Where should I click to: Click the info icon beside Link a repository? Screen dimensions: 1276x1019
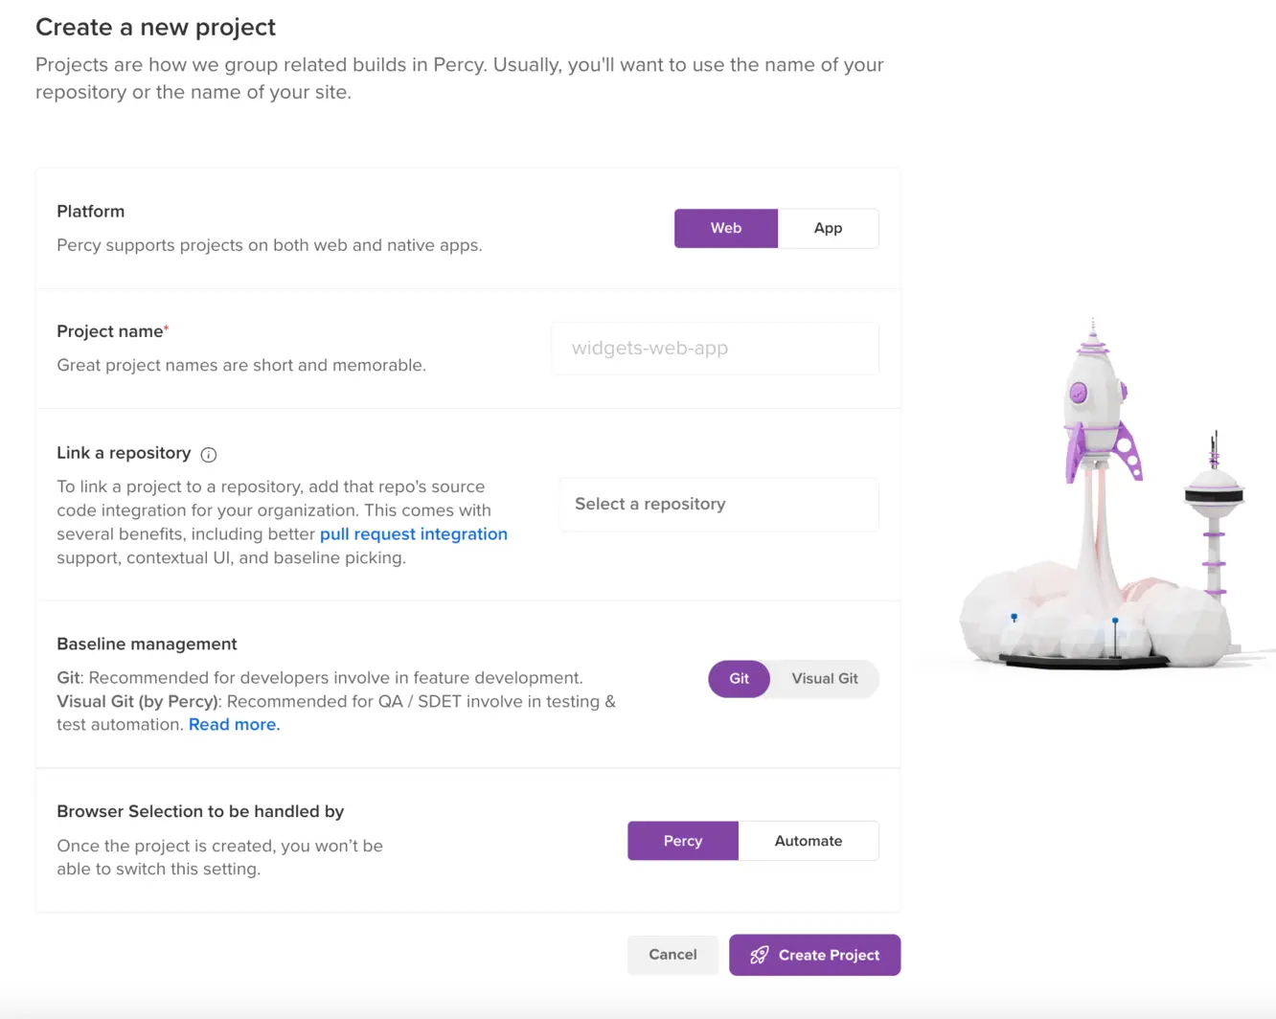209,455
